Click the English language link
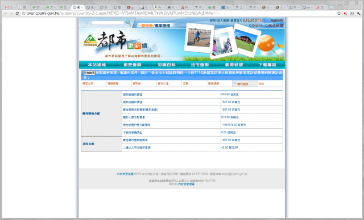Viewport: 364px width, 220px height. (257, 25)
